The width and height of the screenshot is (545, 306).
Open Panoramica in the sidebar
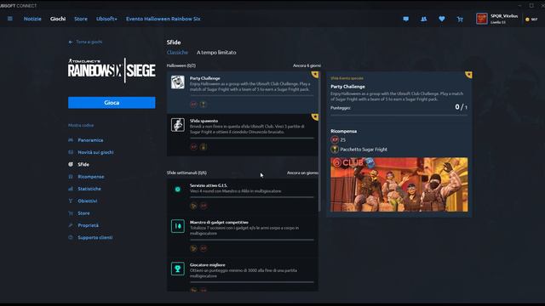90,140
